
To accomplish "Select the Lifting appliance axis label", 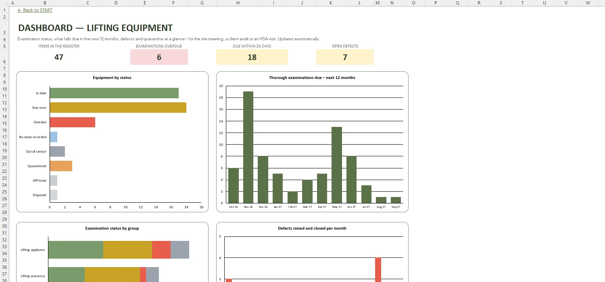I will pos(33,250).
